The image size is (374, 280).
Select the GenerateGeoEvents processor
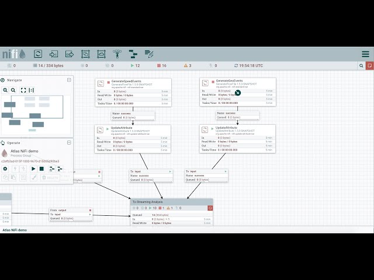[238, 92]
